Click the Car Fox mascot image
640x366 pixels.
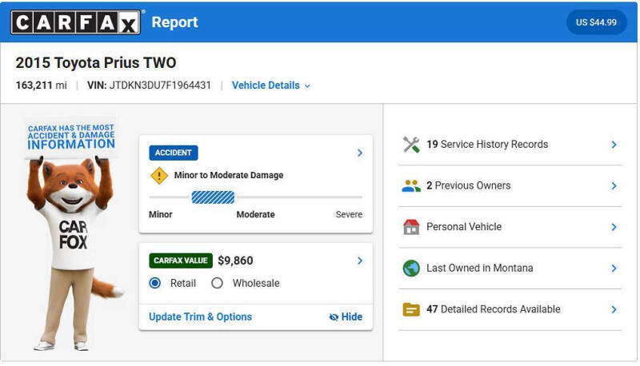click(73, 234)
